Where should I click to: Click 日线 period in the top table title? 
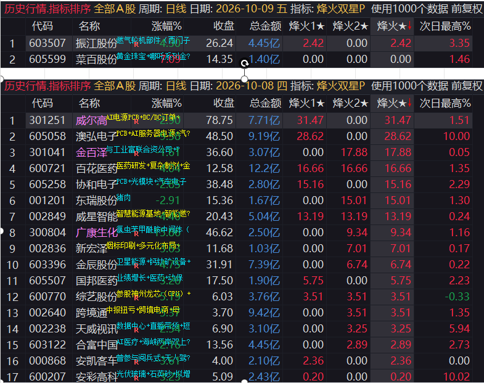[x=176, y=9]
